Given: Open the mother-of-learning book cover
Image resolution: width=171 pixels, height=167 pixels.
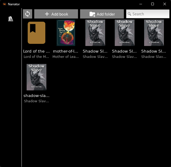Looking at the screenshot, I should click(x=66, y=33).
